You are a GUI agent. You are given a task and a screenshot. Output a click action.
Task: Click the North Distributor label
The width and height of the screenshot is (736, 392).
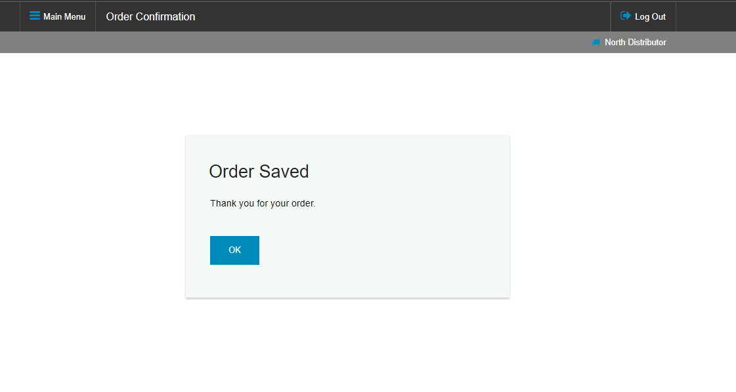tap(635, 42)
